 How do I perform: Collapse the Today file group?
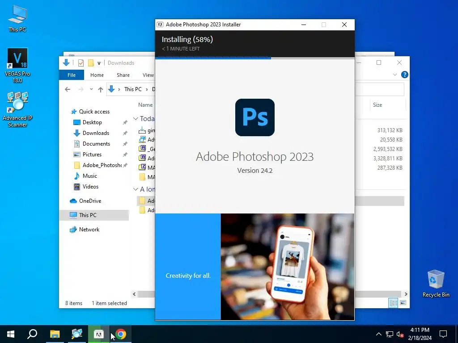[x=135, y=119]
